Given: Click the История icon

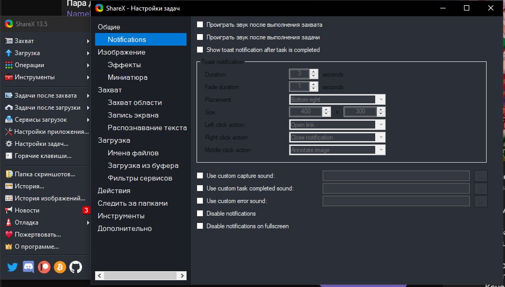Looking at the screenshot, I should coord(9,186).
